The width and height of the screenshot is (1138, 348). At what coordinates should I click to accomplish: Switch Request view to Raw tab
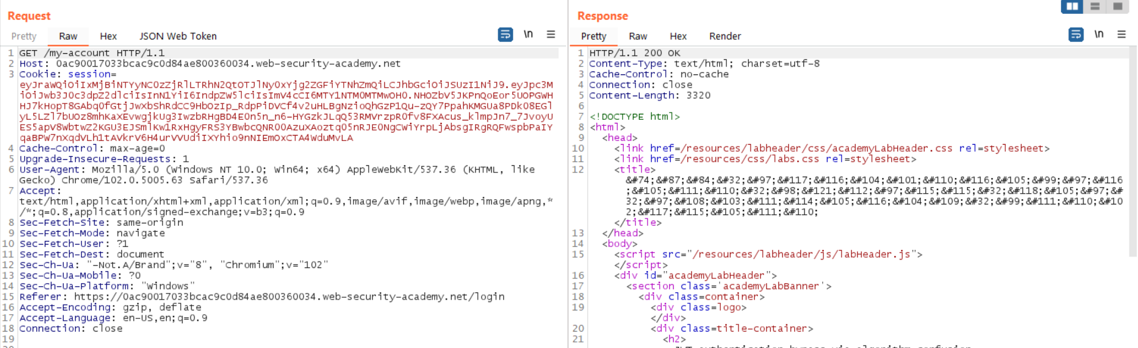[68, 36]
